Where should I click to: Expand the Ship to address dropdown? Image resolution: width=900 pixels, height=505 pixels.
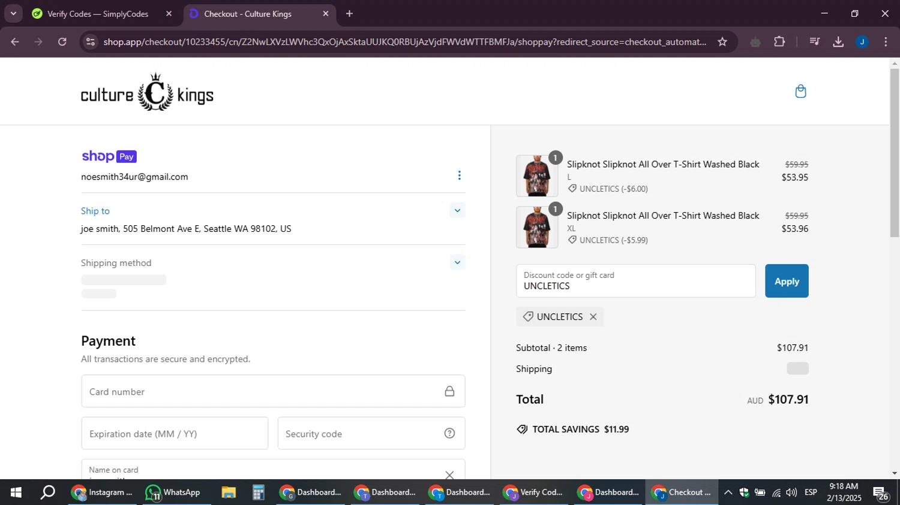point(457,210)
